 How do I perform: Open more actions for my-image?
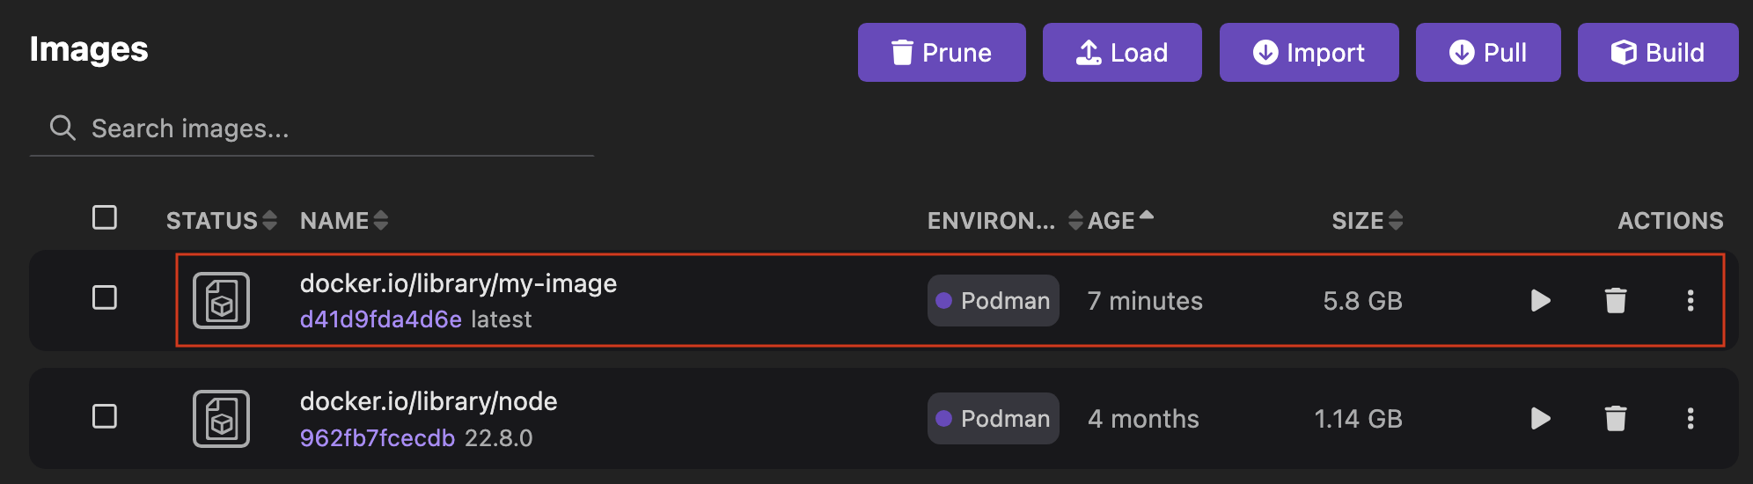point(1690,301)
